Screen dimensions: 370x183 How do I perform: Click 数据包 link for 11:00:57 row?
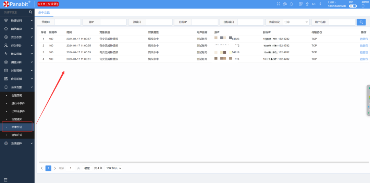[364, 39]
